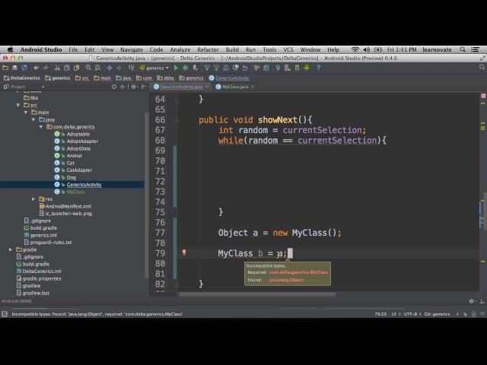Click the editor horizontal scrollbar
Viewport: 487px width, 365px height.
(x=257, y=294)
